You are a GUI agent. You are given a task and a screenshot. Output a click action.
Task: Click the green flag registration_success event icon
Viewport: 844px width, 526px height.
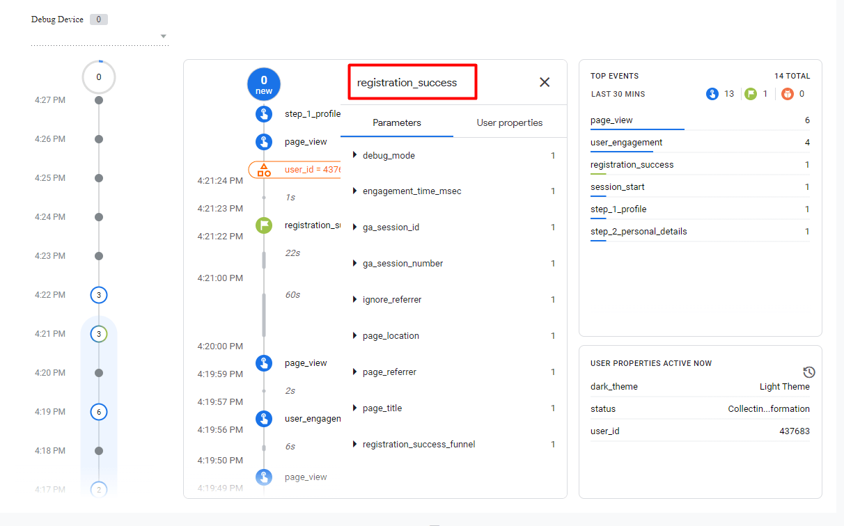pyautogui.click(x=263, y=225)
